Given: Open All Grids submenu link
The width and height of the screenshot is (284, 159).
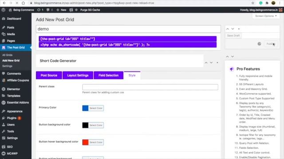Looking at the screenshot, I should (8, 55).
